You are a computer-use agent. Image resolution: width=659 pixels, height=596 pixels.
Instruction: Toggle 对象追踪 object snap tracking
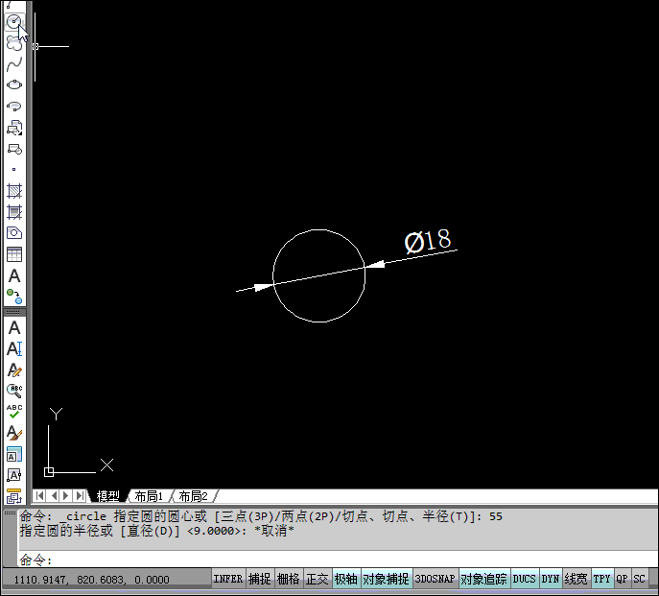[x=483, y=579]
